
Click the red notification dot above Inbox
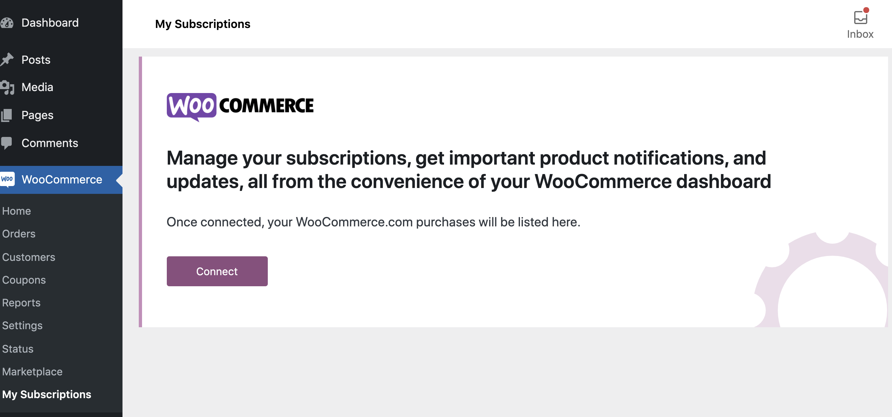click(867, 10)
